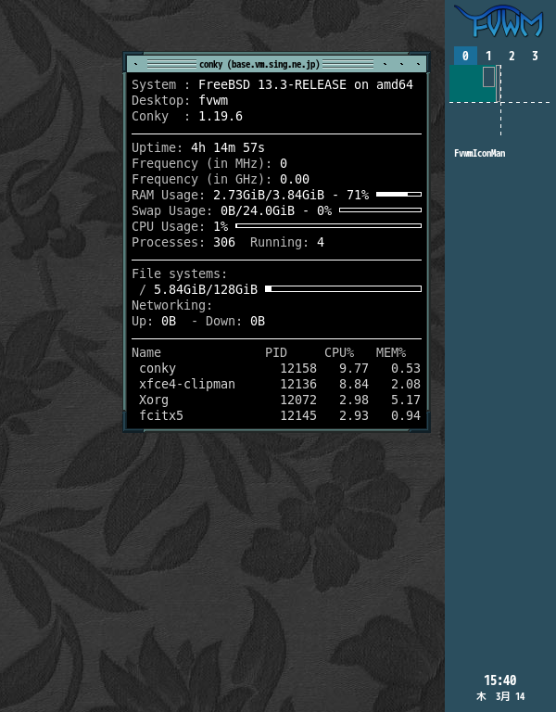Click the 'Name' column header
The height and width of the screenshot is (712, 556).
pos(146,353)
